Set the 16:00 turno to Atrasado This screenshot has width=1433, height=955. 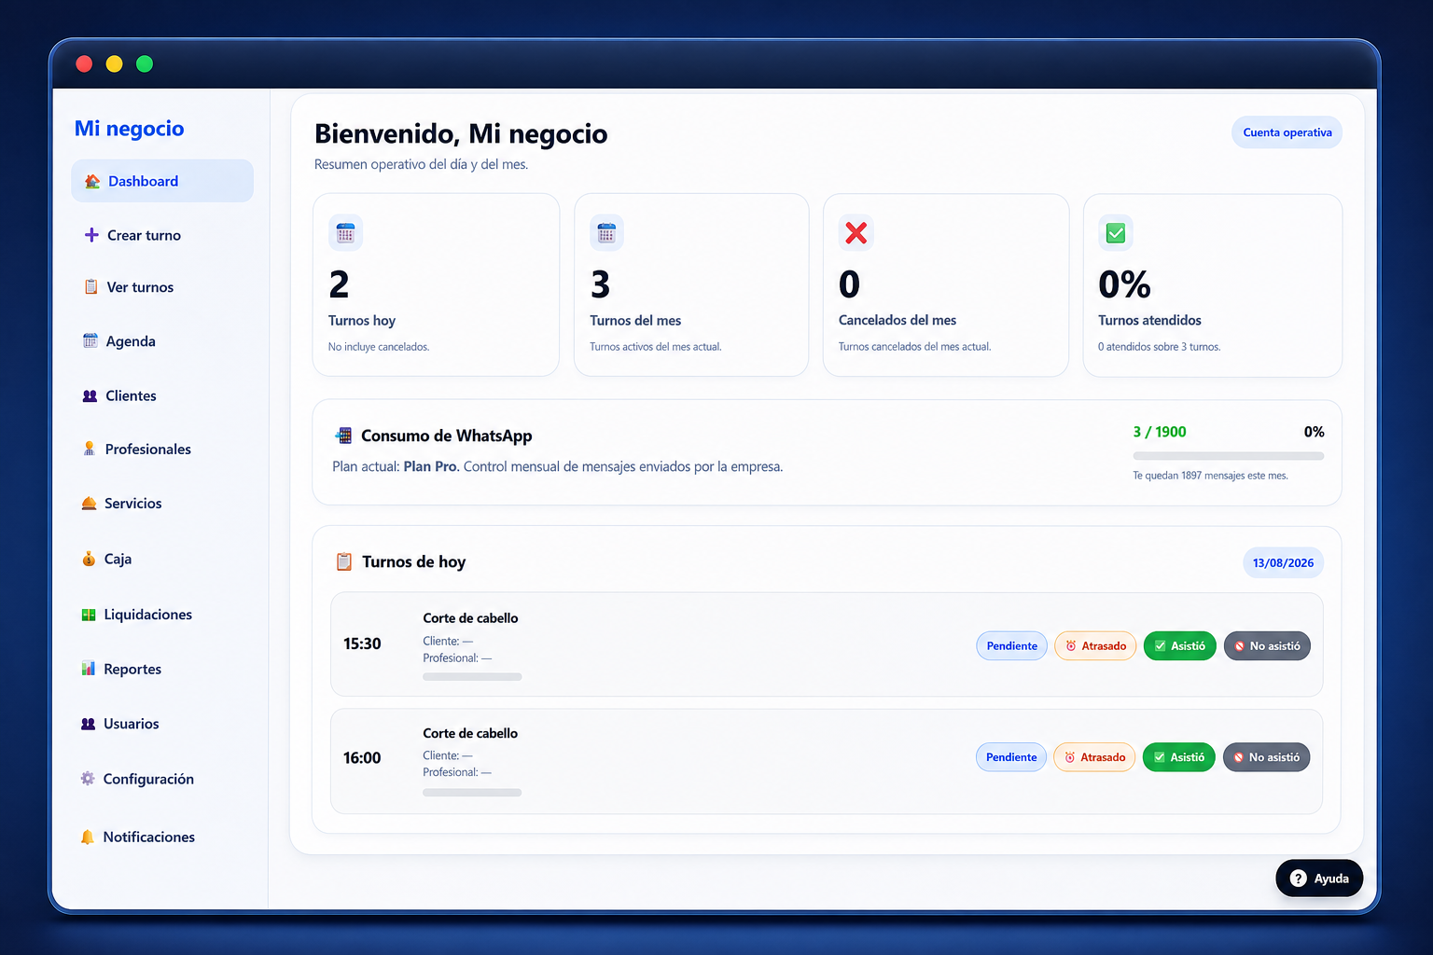1094,757
